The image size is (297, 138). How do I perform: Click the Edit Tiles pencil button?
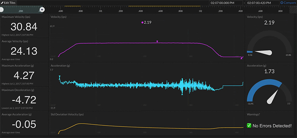click(x=9, y=3)
